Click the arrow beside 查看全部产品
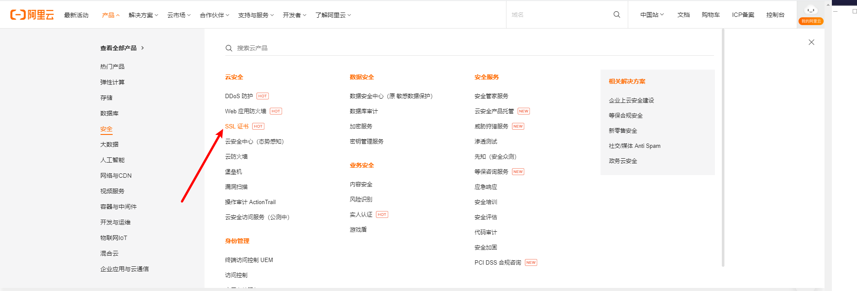 (143, 48)
